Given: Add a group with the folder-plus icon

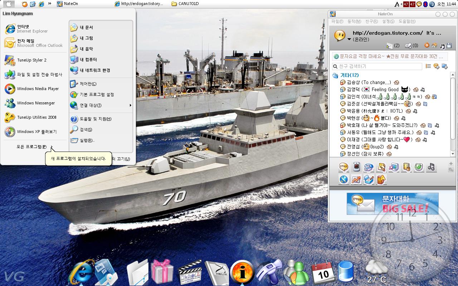Looking at the screenshot, I should [x=445, y=66].
